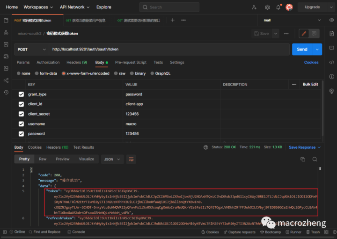Open request ellipsis menu beside Save

pos(286,34)
